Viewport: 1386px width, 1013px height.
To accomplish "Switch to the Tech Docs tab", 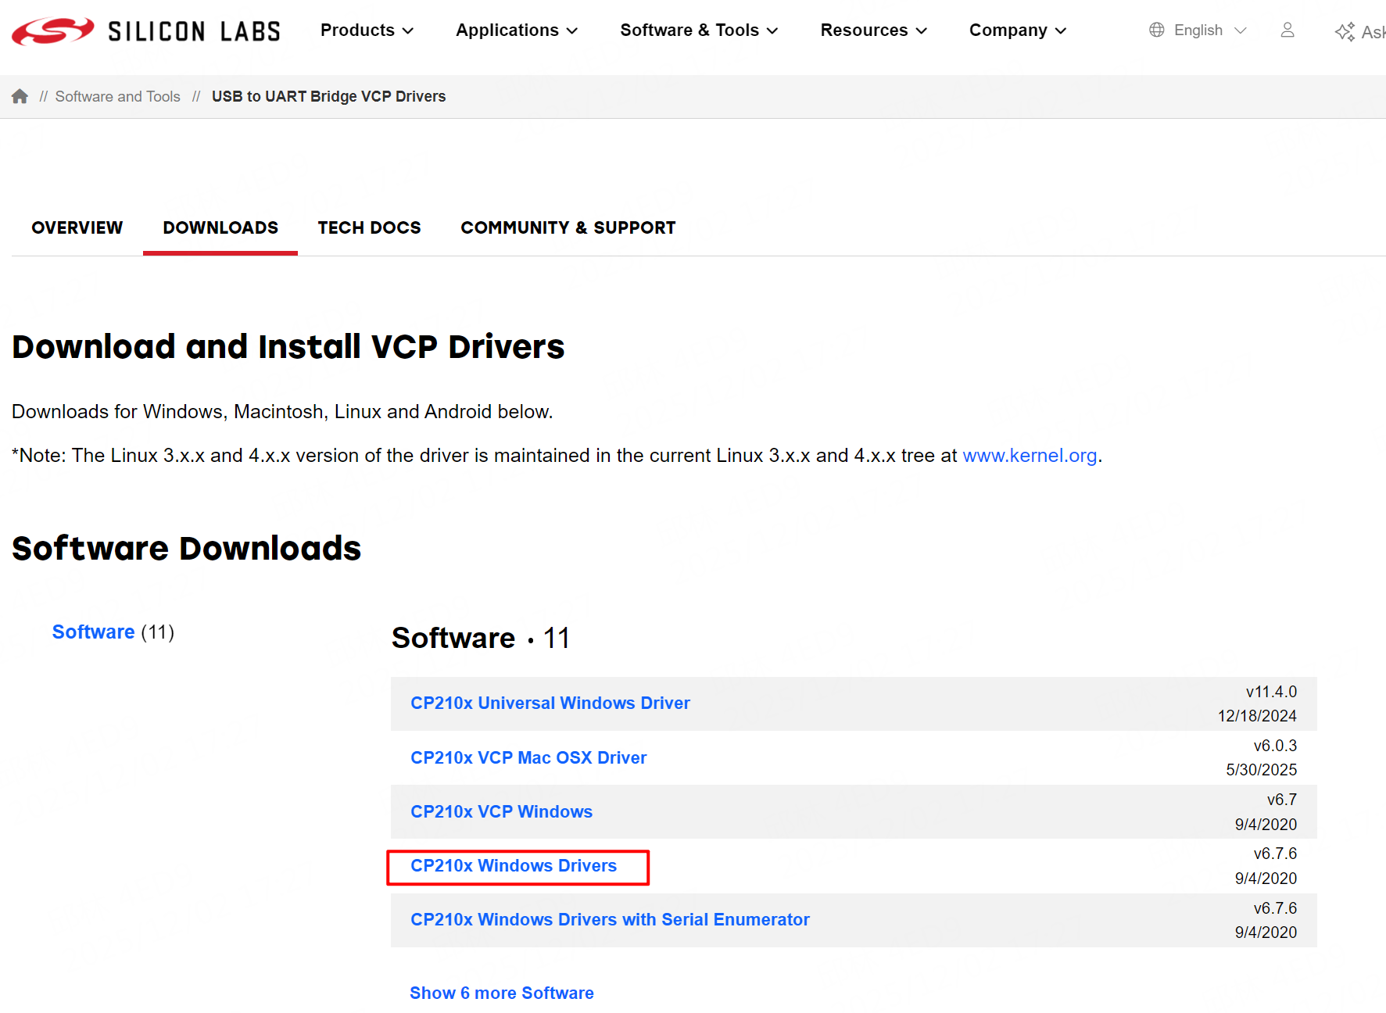I will (369, 227).
